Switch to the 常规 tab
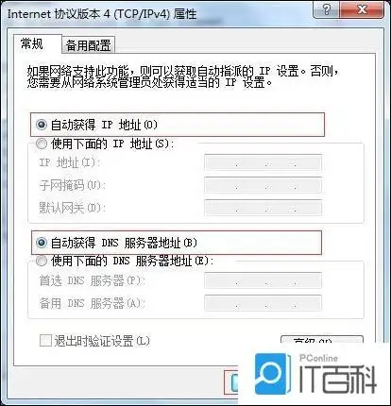 [x=32, y=43]
